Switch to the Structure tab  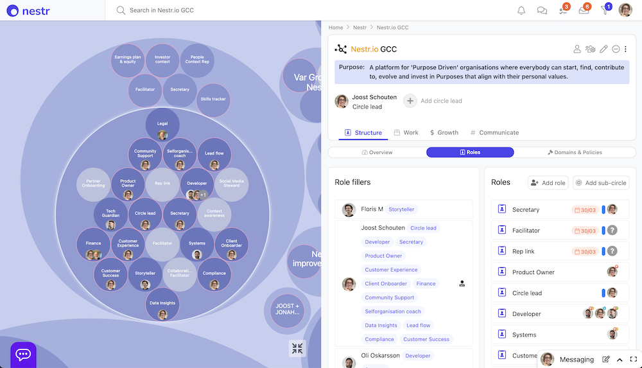(x=363, y=133)
